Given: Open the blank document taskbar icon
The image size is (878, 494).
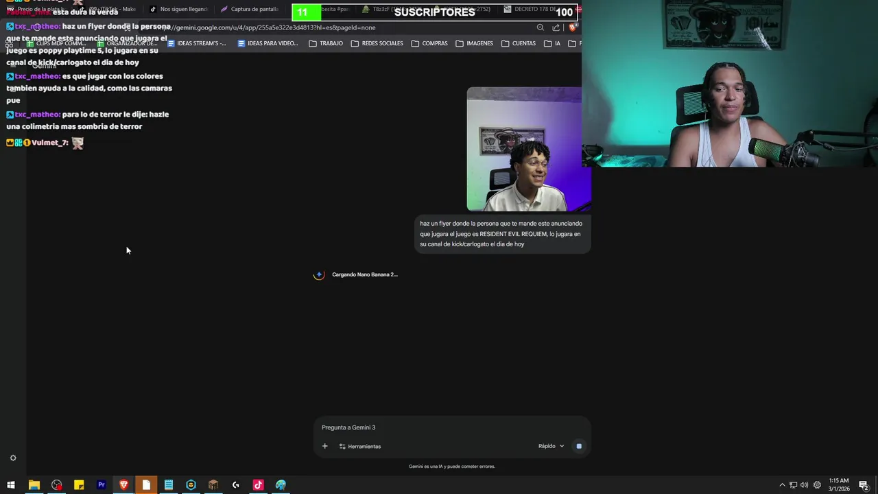Looking at the screenshot, I should [x=146, y=485].
